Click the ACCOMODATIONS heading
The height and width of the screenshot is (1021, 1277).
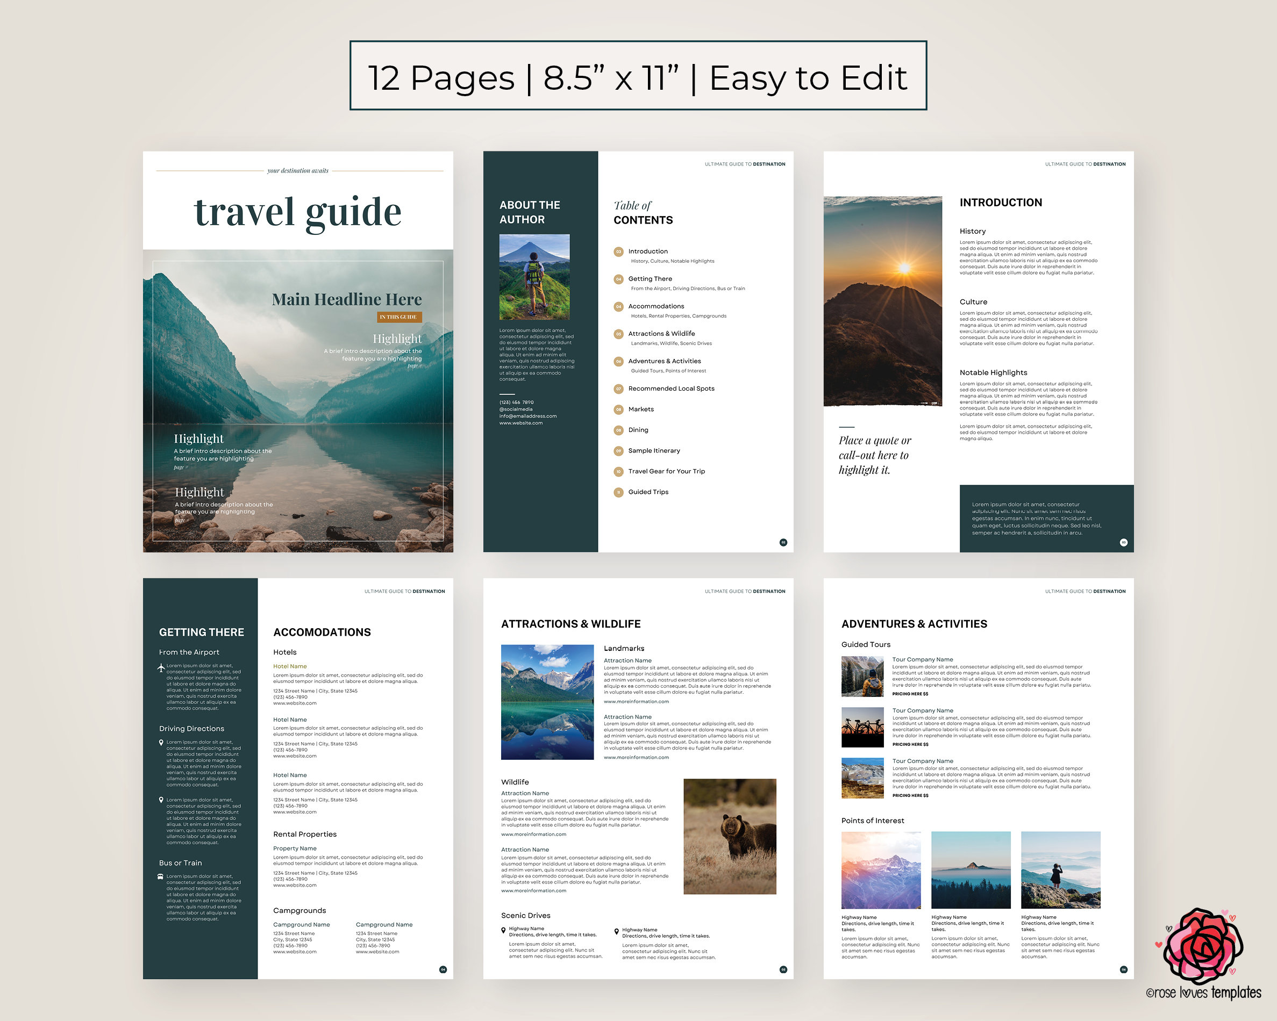pyautogui.click(x=322, y=632)
